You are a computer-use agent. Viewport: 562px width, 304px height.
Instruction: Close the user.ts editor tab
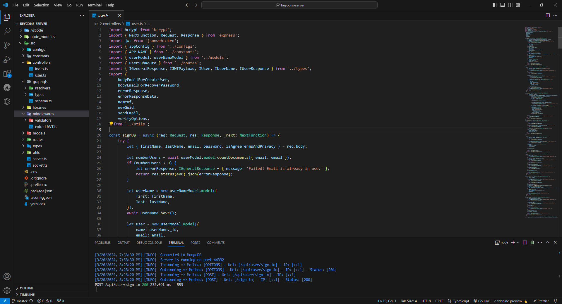coord(120,15)
